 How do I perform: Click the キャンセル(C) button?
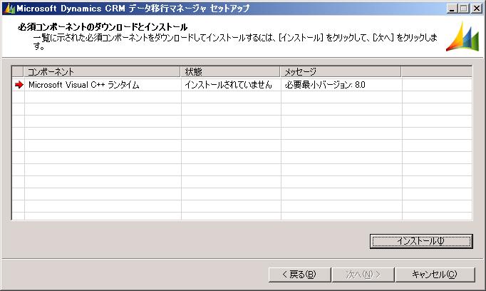[435, 275]
